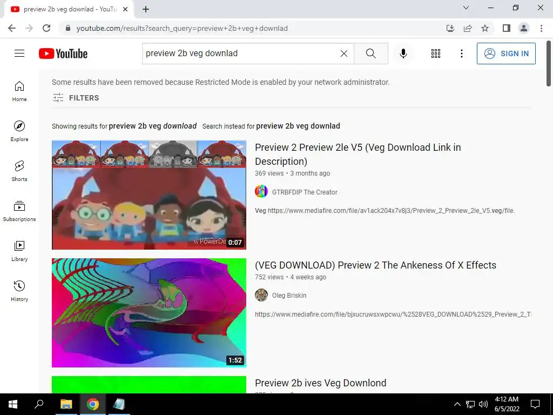Start voice search with microphone icon
This screenshot has width=553, height=415.
(x=403, y=53)
